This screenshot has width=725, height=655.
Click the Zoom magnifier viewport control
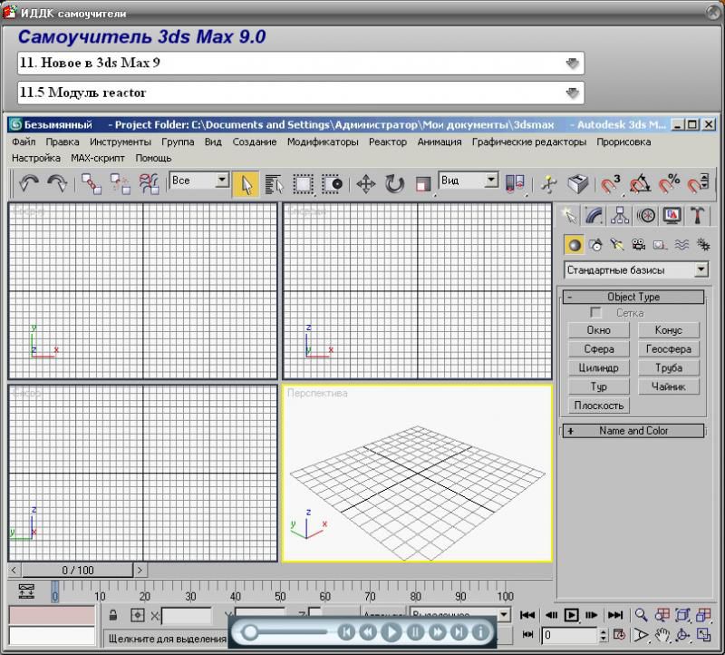641,614
